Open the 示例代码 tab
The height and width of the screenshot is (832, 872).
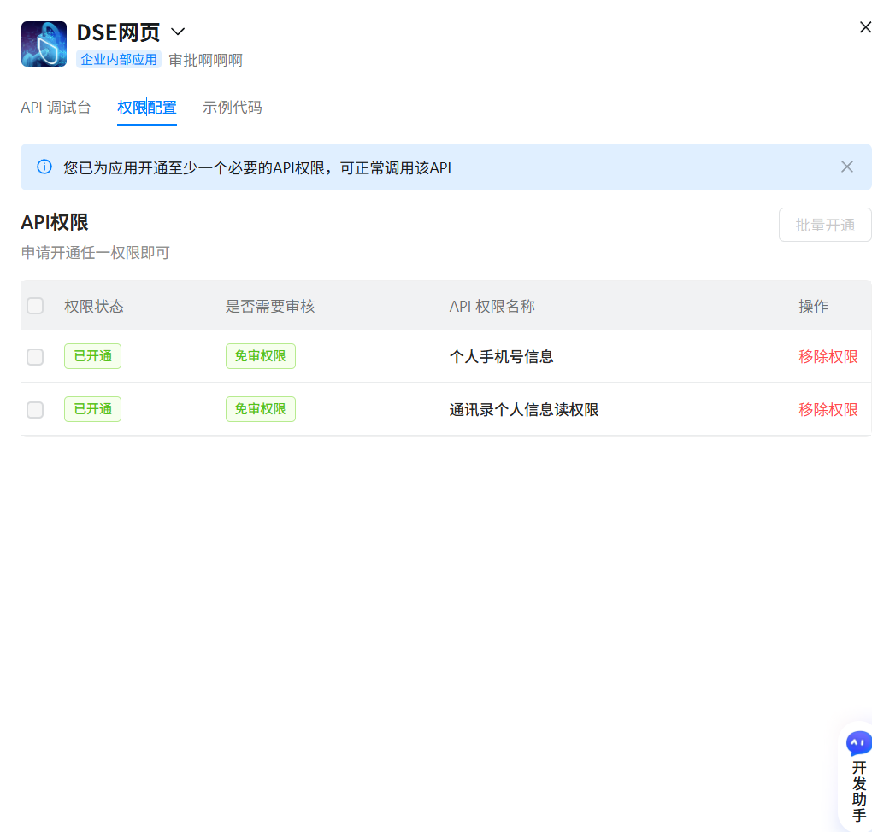click(233, 108)
